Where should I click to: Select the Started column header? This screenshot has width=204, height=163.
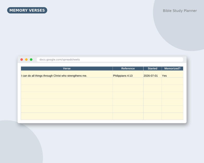152,69
